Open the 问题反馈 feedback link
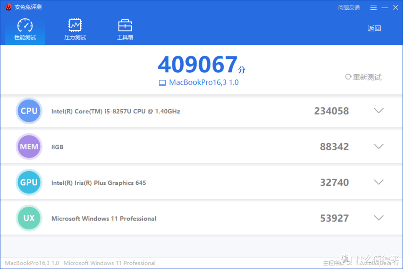 click(x=349, y=7)
